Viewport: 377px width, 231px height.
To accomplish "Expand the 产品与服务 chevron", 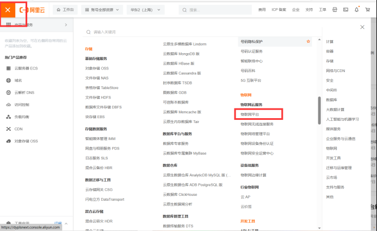I will 66,25.
